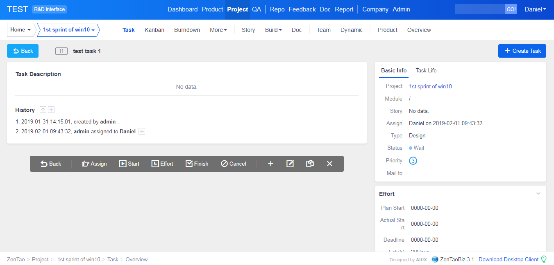Edit the task with the pencil icon
Image resolution: width=554 pixels, height=265 pixels.
[x=290, y=164]
